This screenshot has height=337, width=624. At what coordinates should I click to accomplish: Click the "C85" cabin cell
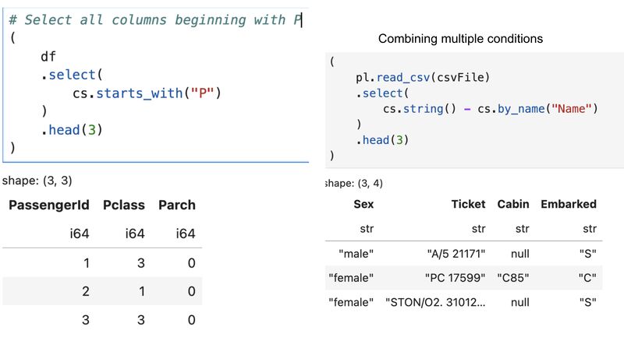(x=512, y=277)
